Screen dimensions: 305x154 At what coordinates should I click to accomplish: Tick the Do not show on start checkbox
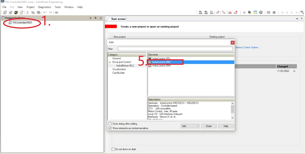click(x=113, y=149)
